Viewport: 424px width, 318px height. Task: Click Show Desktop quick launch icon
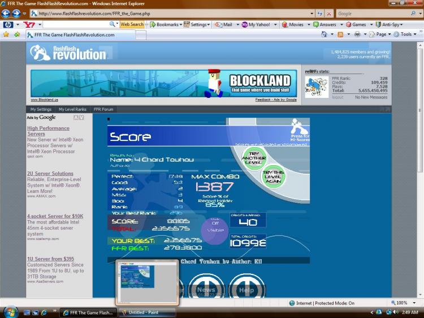coord(27,312)
